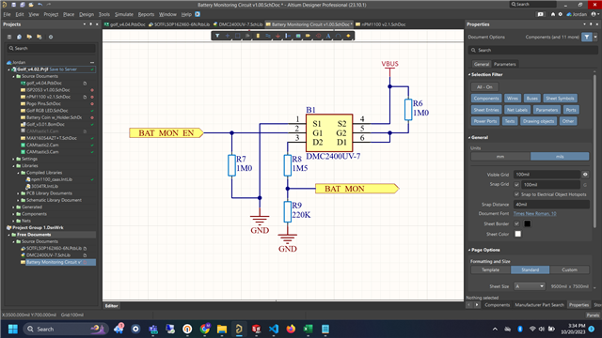Open Excel from the taskbar
Image resolution: width=602 pixels, height=338 pixels.
(308, 329)
